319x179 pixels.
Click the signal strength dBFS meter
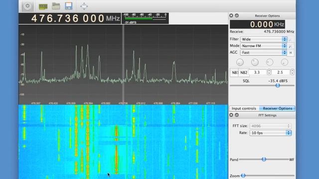click(x=145, y=18)
